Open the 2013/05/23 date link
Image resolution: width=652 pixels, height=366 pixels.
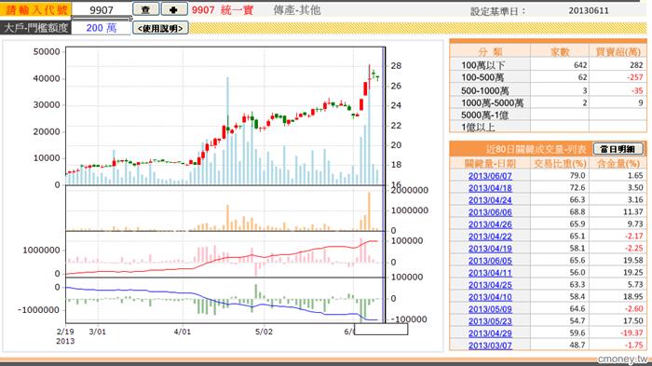click(490, 321)
